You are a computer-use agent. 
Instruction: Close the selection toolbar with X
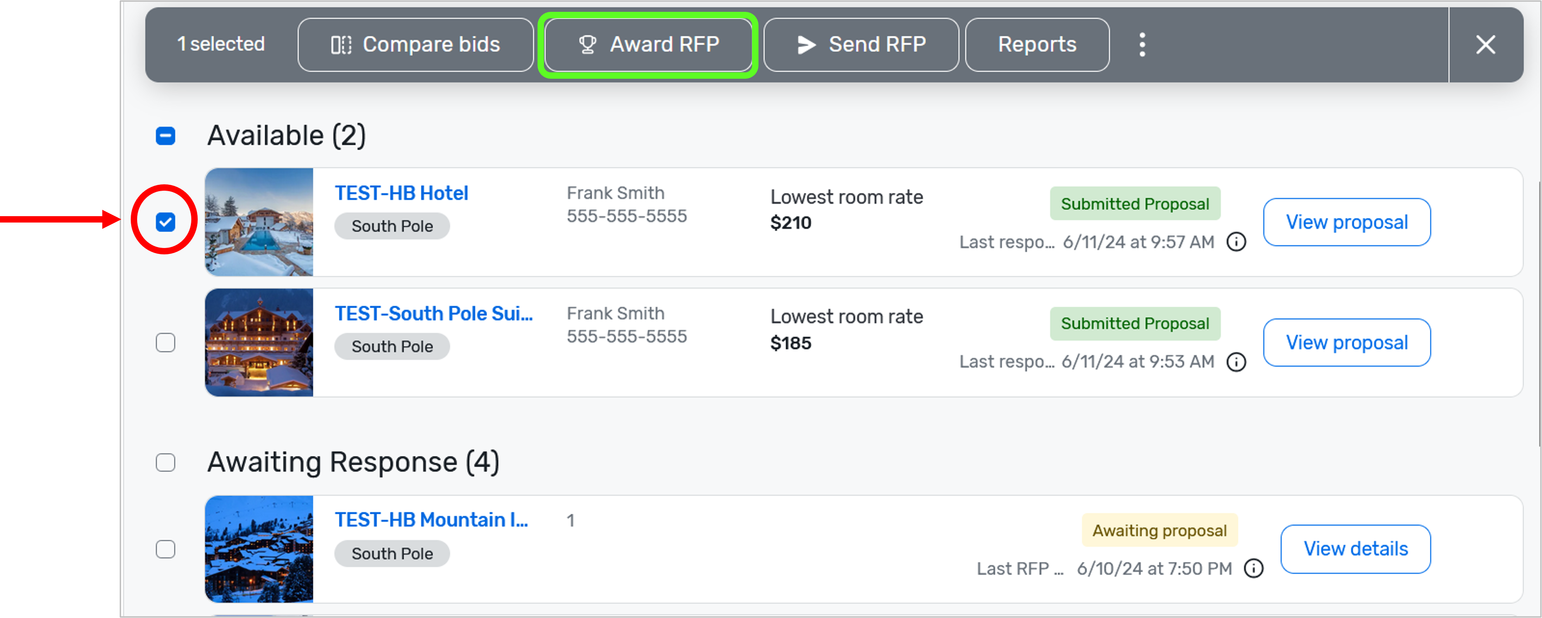(1485, 44)
